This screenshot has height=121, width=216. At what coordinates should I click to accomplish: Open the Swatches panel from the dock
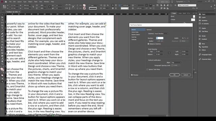(204, 21)
